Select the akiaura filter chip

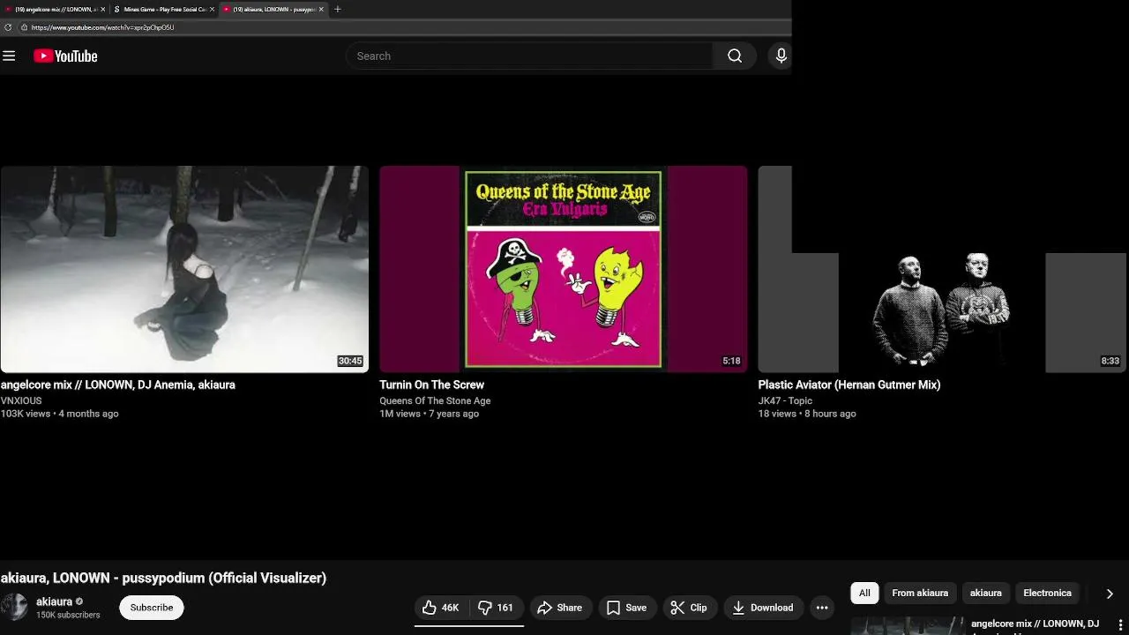pos(986,593)
